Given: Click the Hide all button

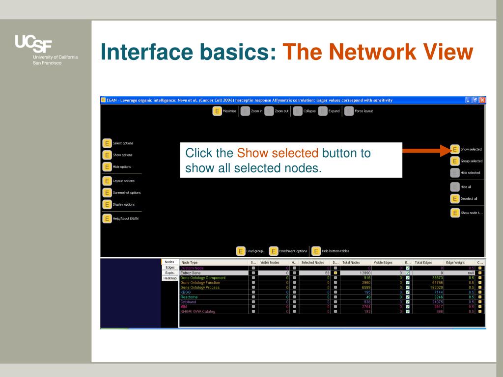Looking at the screenshot, I should (x=455, y=187).
